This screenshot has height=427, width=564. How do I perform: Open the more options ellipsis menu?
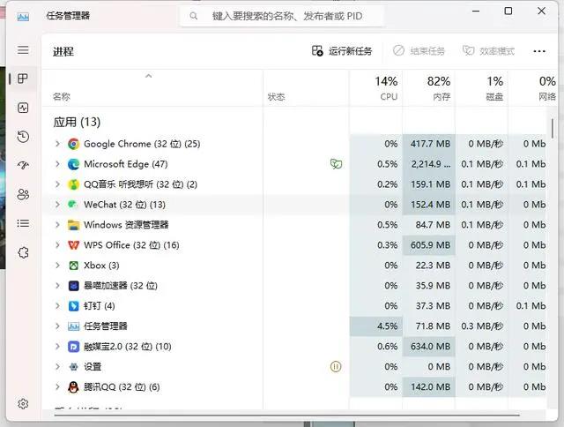click(539, 51)
